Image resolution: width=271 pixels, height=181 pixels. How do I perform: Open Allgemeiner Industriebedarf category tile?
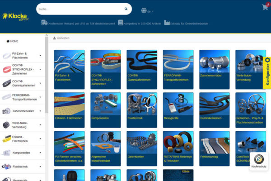[106, 148]
